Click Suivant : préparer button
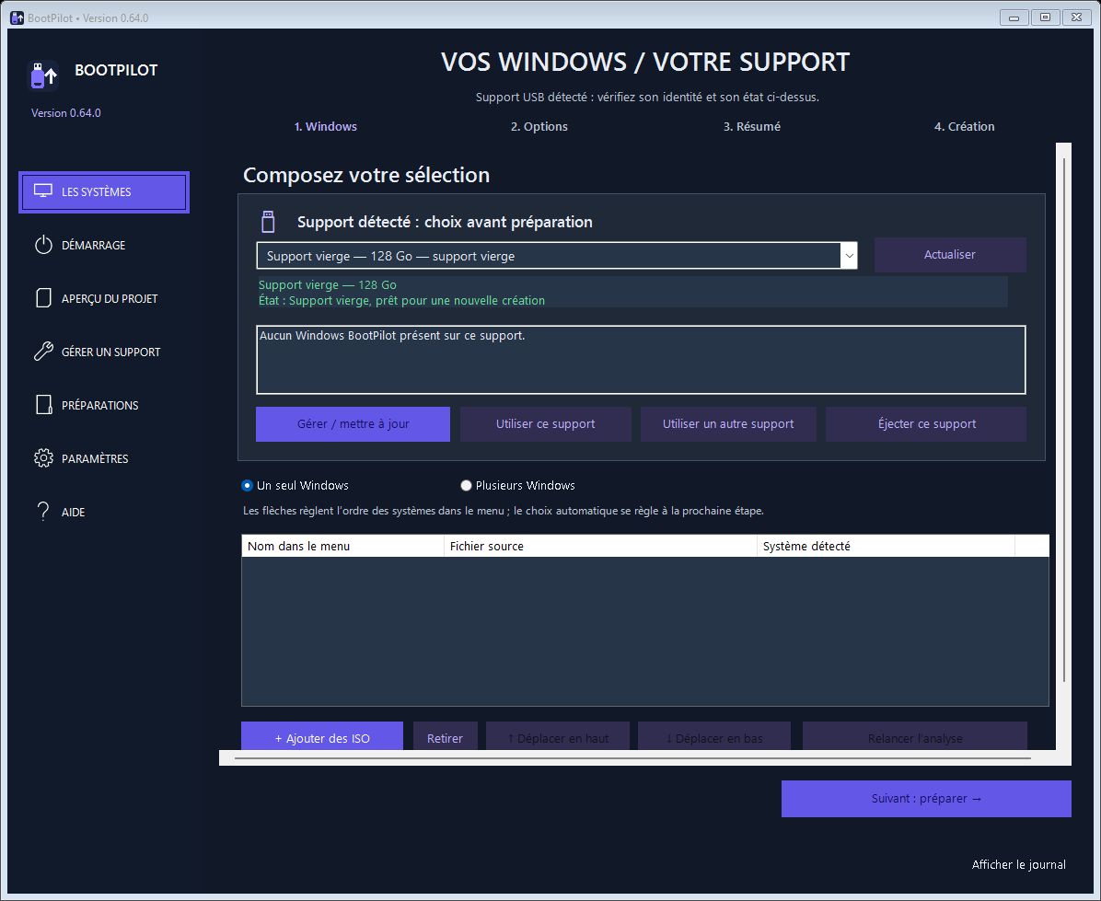The width and height of the screenshot is (1101, 901). (926, 799)
